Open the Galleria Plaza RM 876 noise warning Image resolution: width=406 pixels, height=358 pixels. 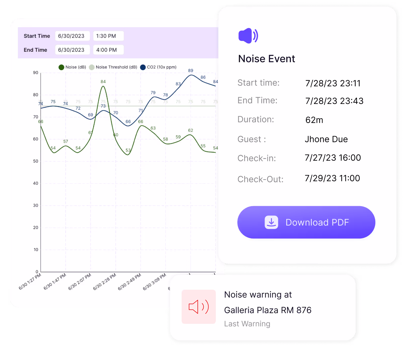[x=268, y=310]
